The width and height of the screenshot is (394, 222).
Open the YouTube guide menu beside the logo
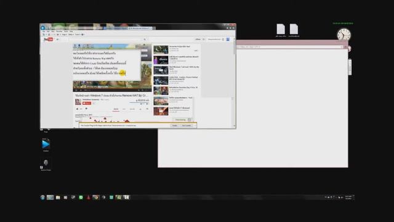(x=57, y=39)
